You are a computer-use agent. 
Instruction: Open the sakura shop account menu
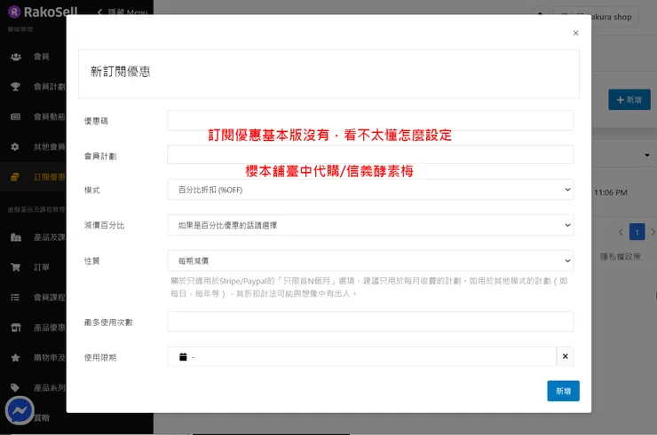pos(596,17)
